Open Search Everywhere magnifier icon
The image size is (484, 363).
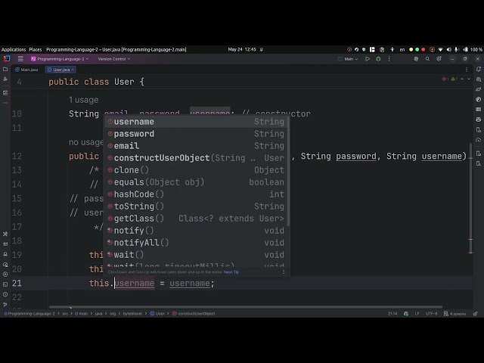coord(427,59)
